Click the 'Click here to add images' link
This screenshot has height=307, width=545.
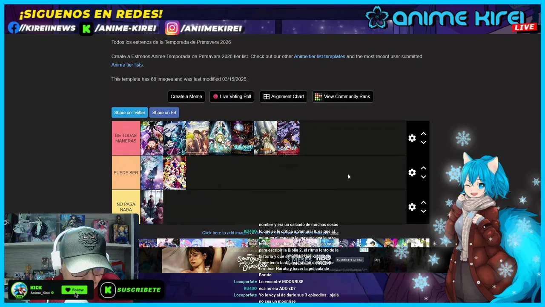tap(226, 233)
